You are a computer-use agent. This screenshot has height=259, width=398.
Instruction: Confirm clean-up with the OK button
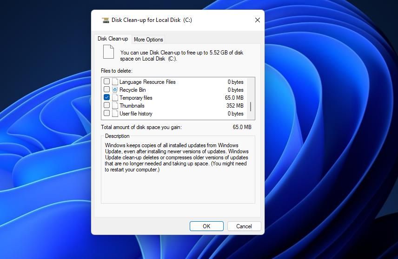pos(206,226)
